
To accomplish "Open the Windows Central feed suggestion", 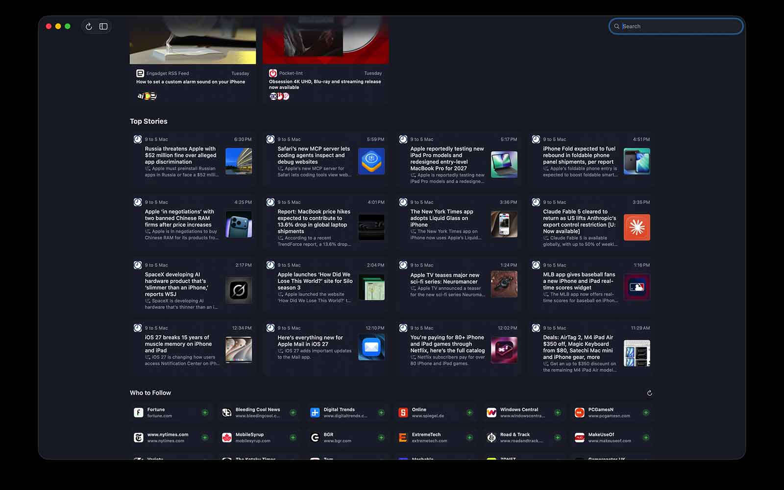I will [524, 413].
